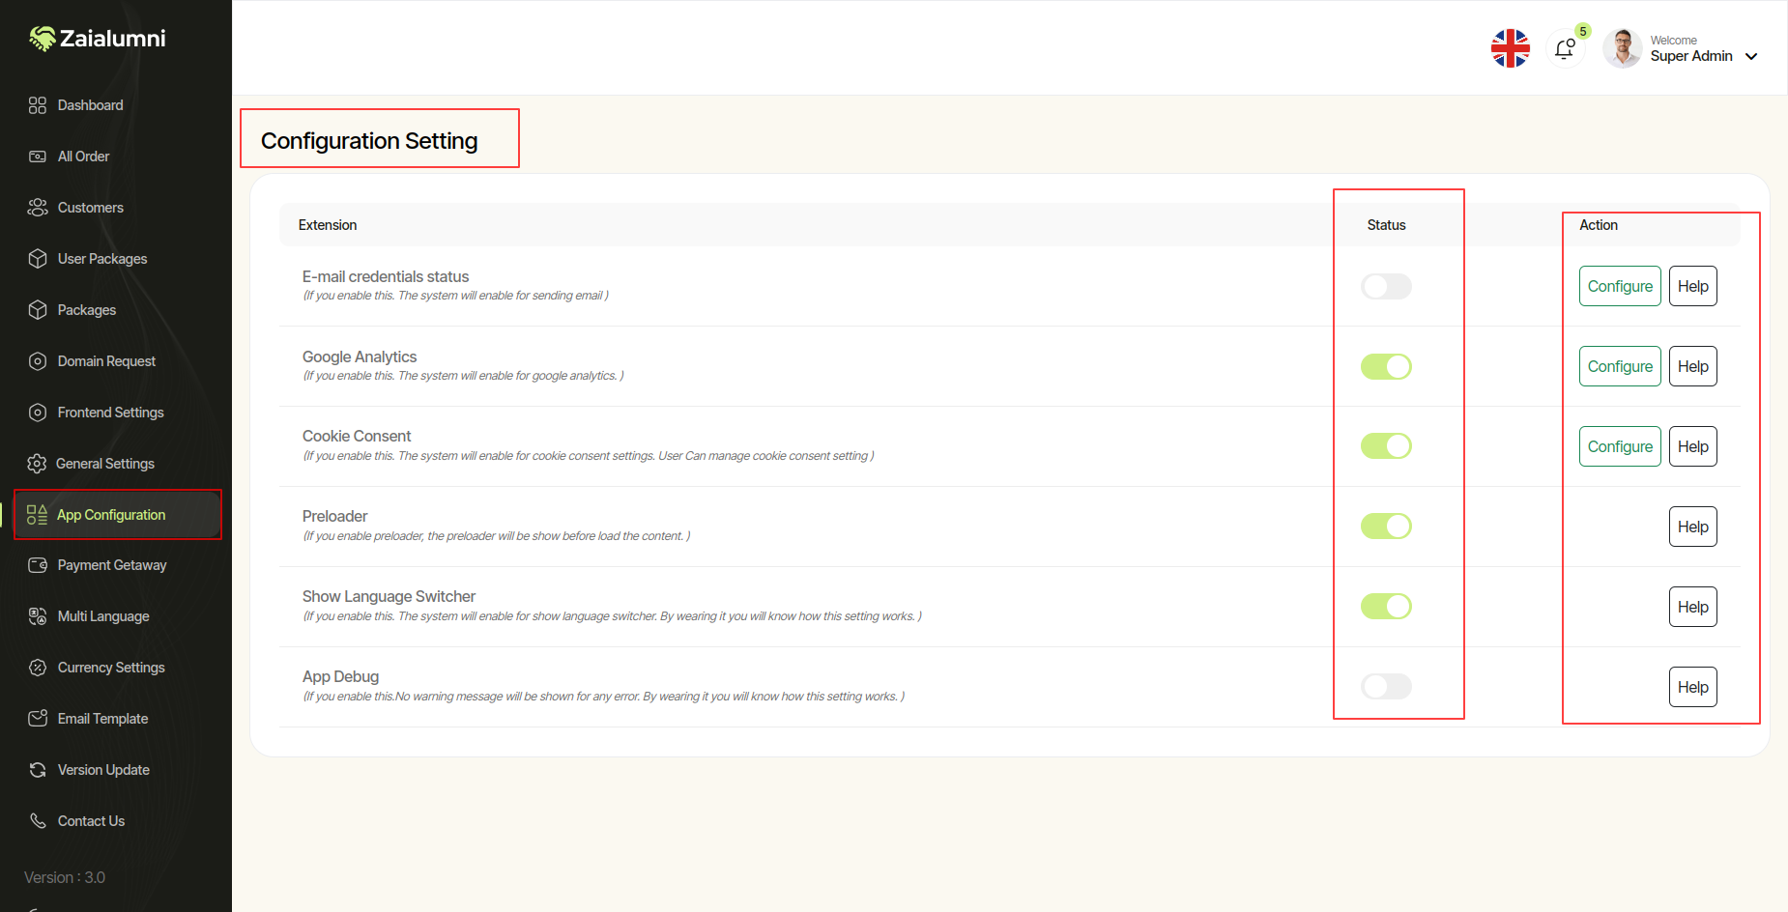Open the Domain Request section
This screenshot has height=912, width=1788.
(106, 360)
